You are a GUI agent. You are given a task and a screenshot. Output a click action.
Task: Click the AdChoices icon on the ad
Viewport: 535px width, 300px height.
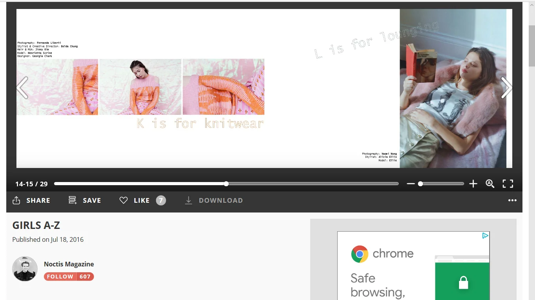coord(485,236)
